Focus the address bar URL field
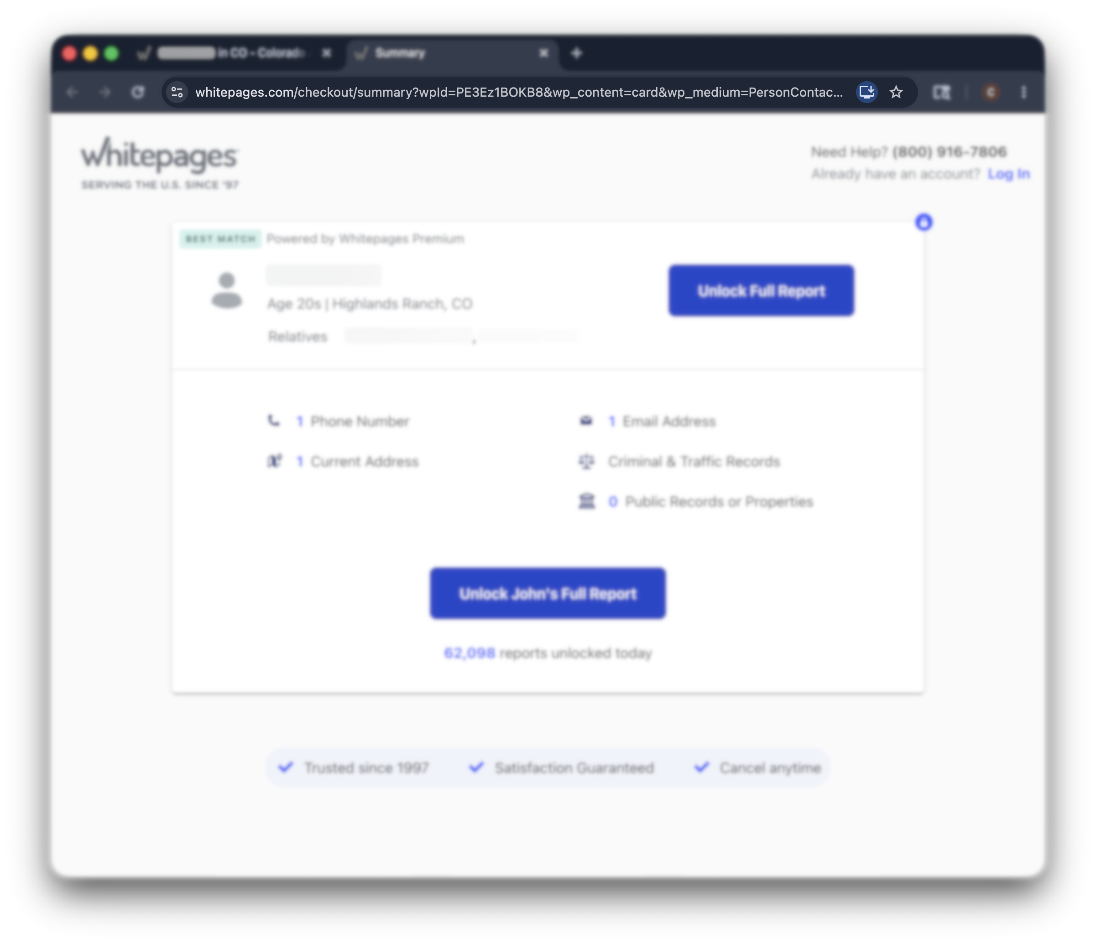This screenshot has width=1096, height=944. pos(519,93)
